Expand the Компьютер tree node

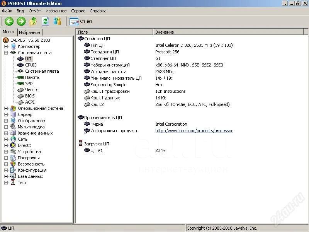(6, 46)
